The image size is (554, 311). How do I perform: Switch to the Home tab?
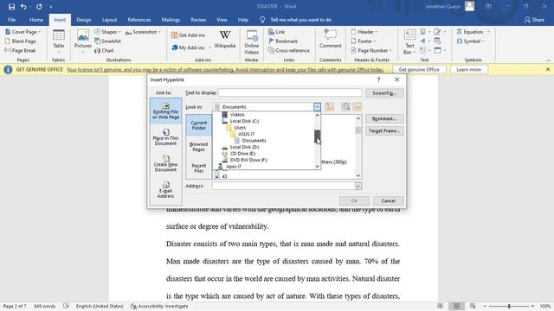[36, 20]
